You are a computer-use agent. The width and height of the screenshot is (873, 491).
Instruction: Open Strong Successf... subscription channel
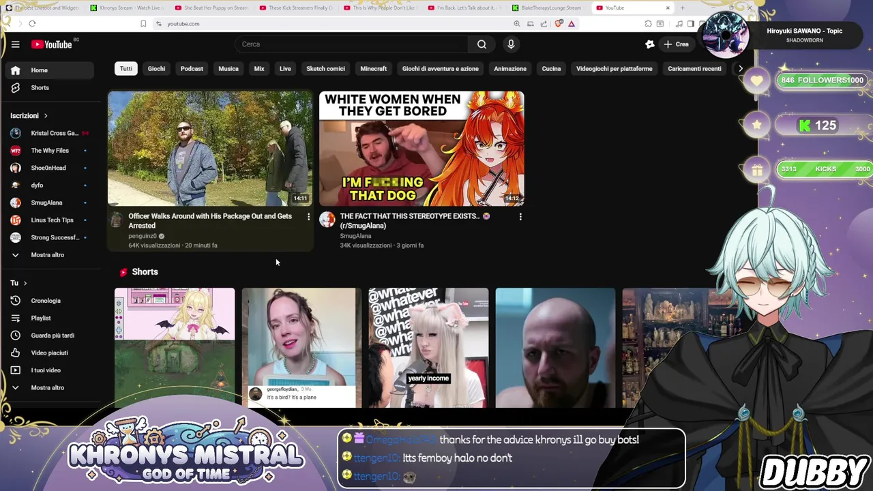coord(49,237)
